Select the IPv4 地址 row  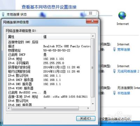tap(49, 59)
